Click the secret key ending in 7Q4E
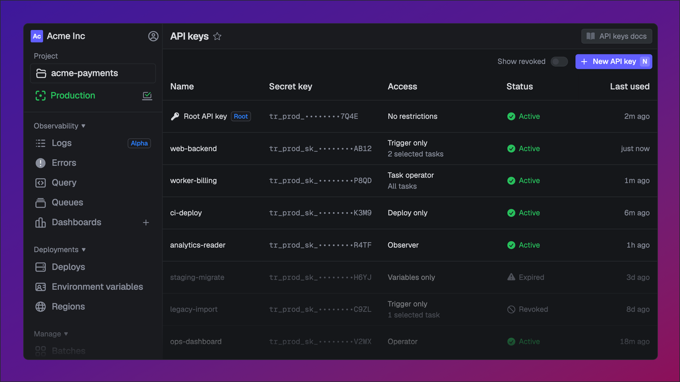The image size is (680, 382). tap(313, 117)
